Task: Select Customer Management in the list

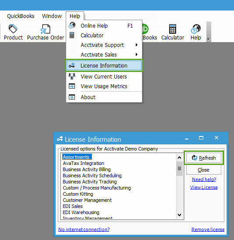Action: (x=87, y=200)
